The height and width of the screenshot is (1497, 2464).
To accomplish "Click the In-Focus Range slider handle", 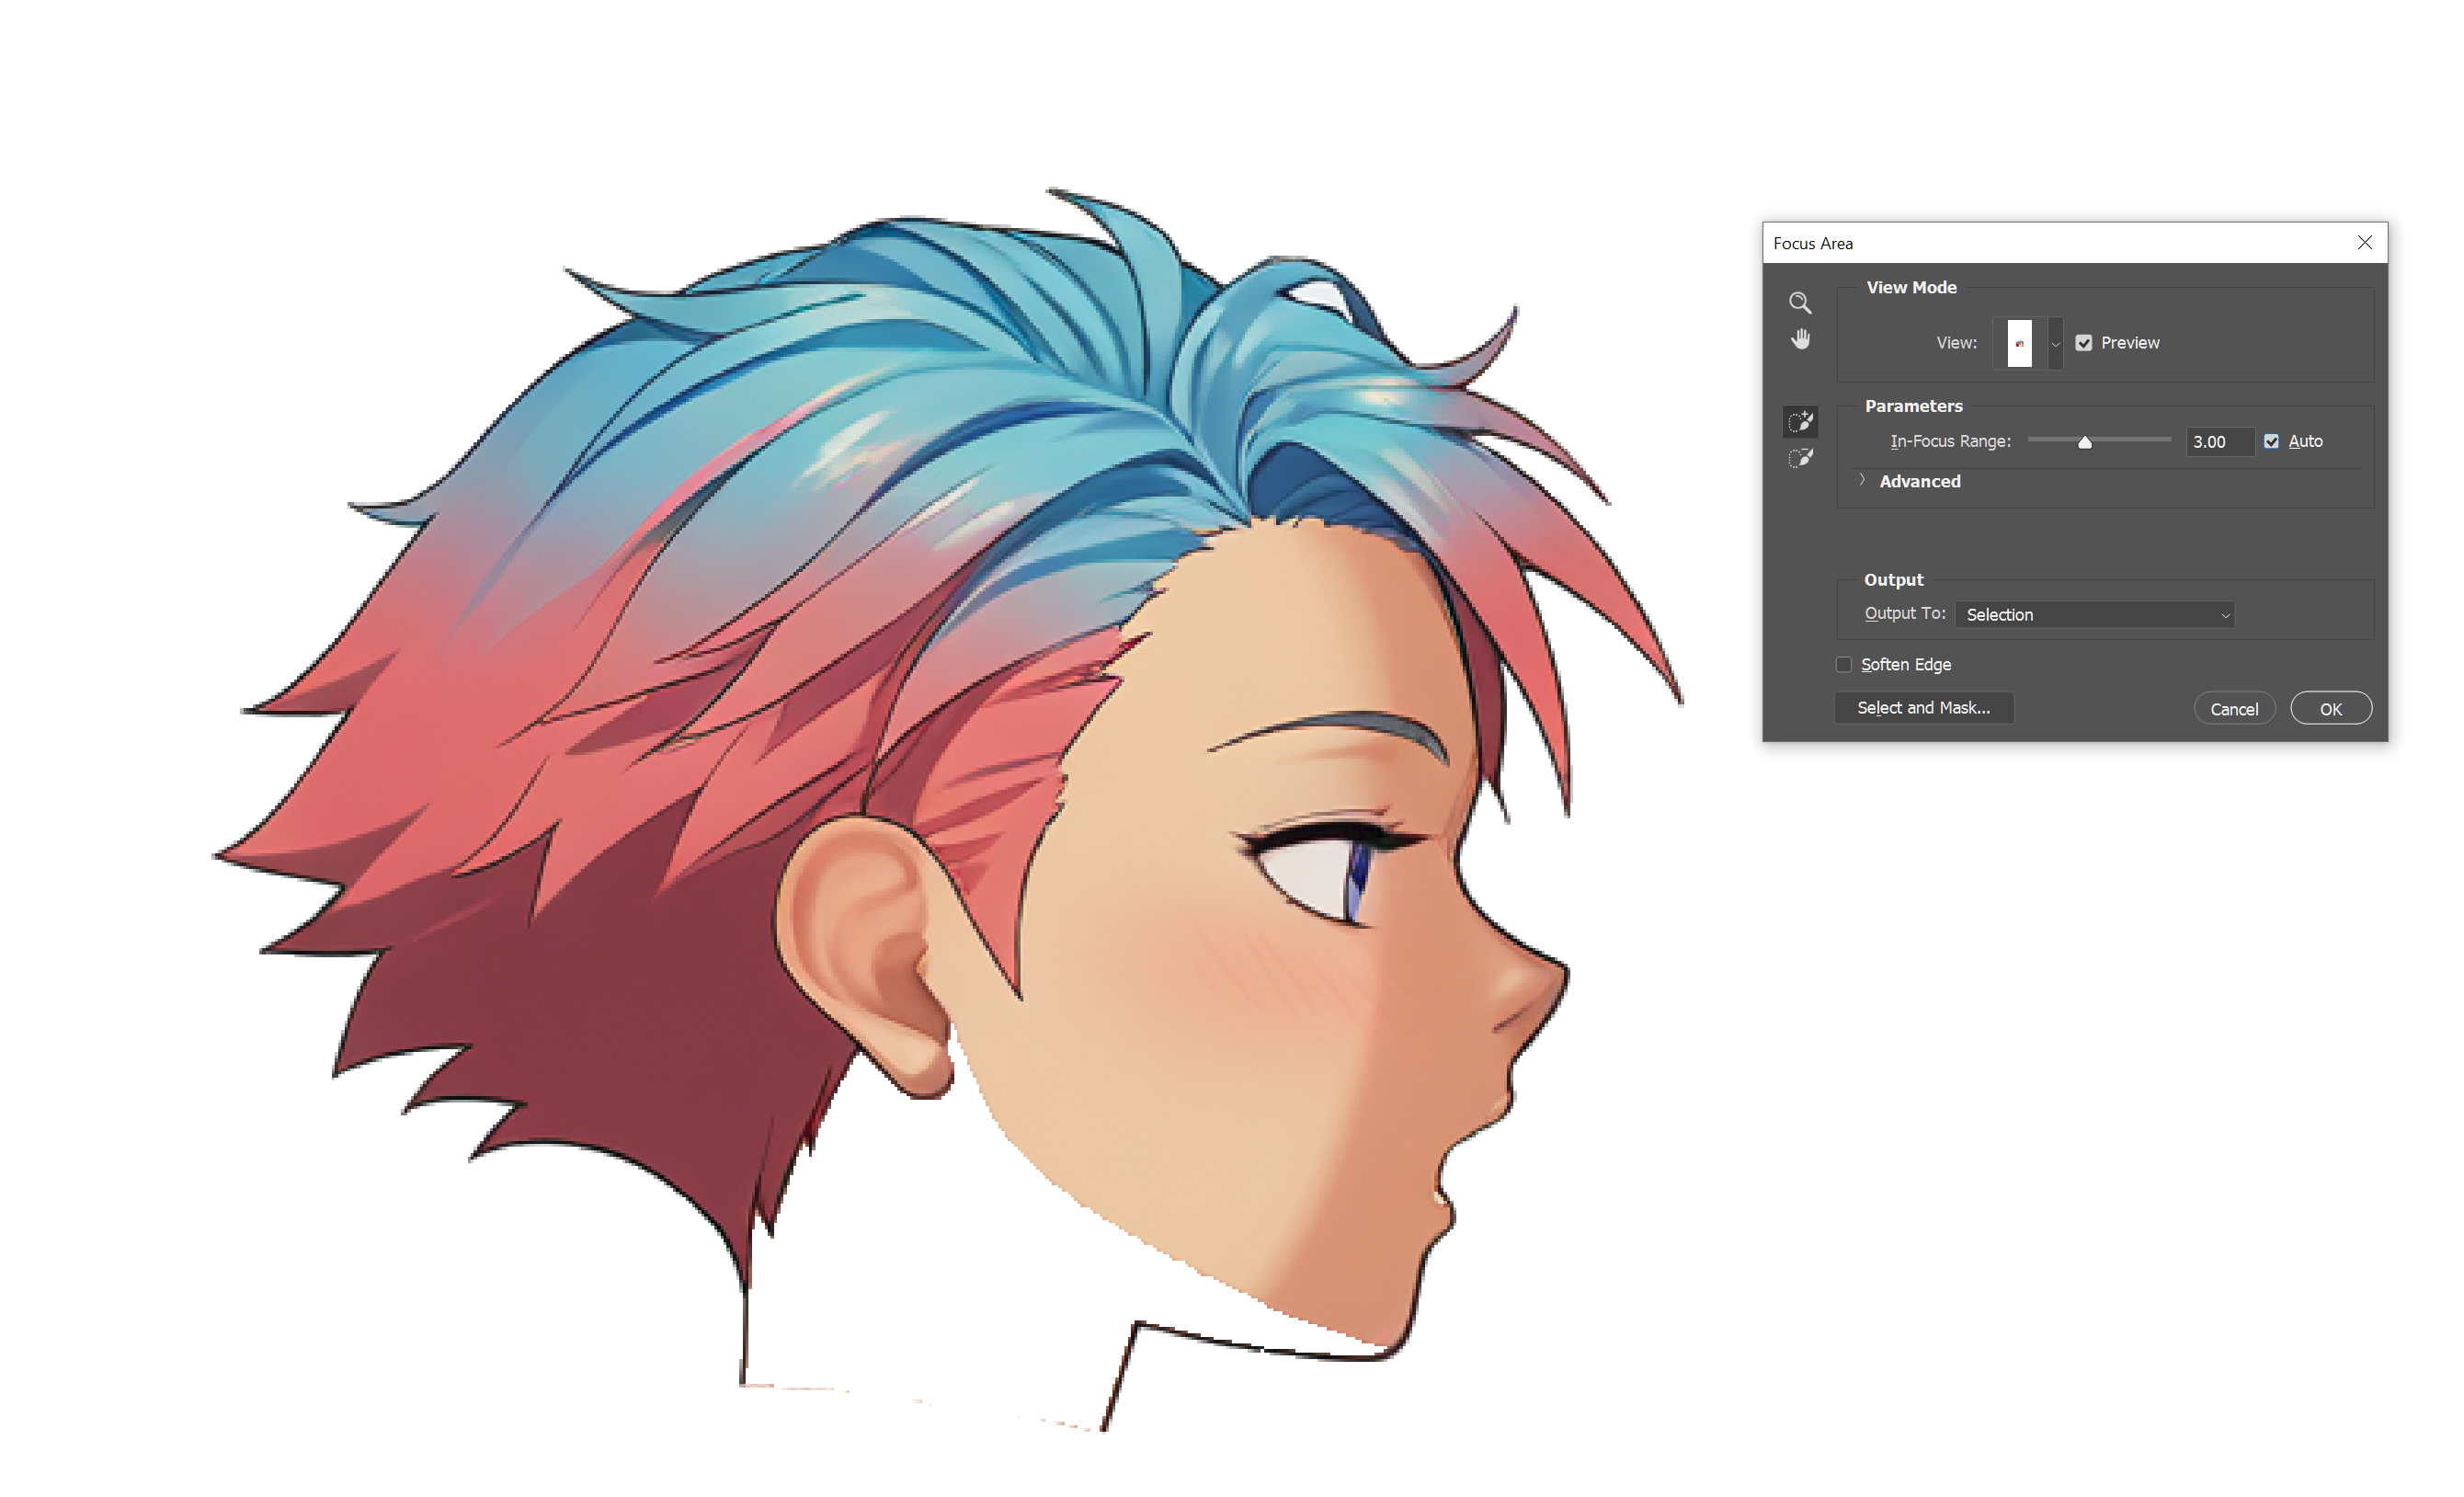I will click(2084, 442).
